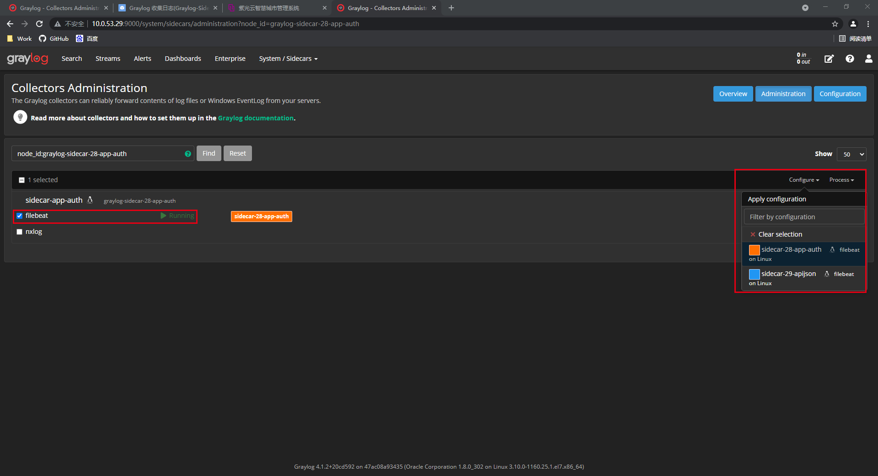Open the Show page-size dropdown
Image resolution: width=878 pixels, height=476 pixels.
pyautogui.click(x=851, y=154)
